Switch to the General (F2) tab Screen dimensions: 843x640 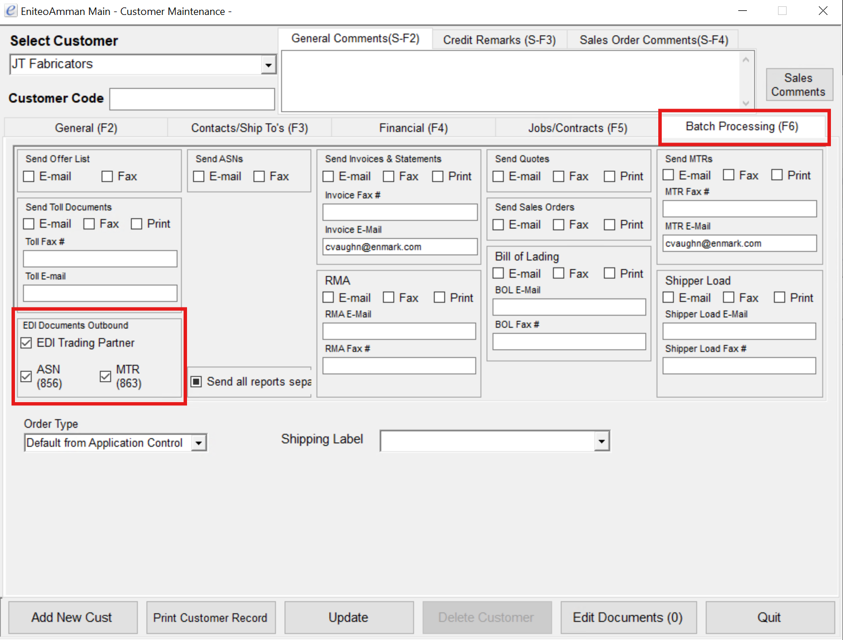coord(86,128)
